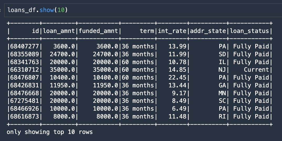The height and width of the screenshot is (141, 282).
Task: Click interest rate 6.49
Action: click(179, 109)
